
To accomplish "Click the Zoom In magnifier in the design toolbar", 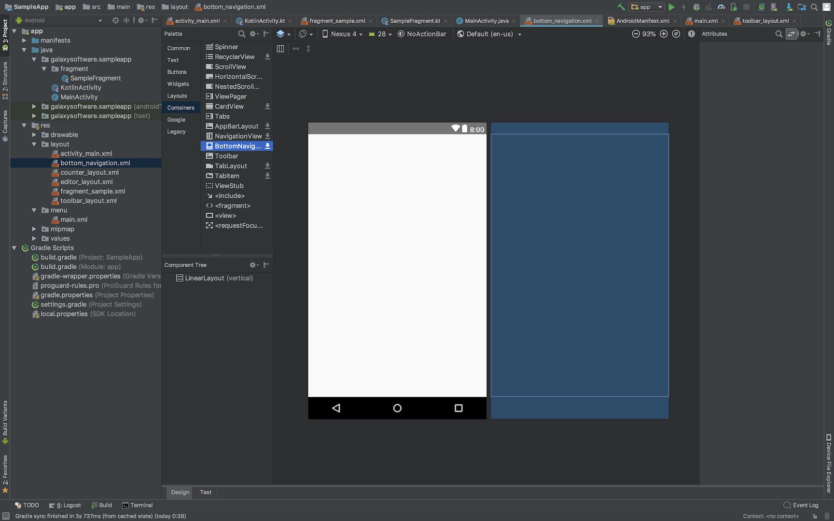I will [x=664, y=34].
